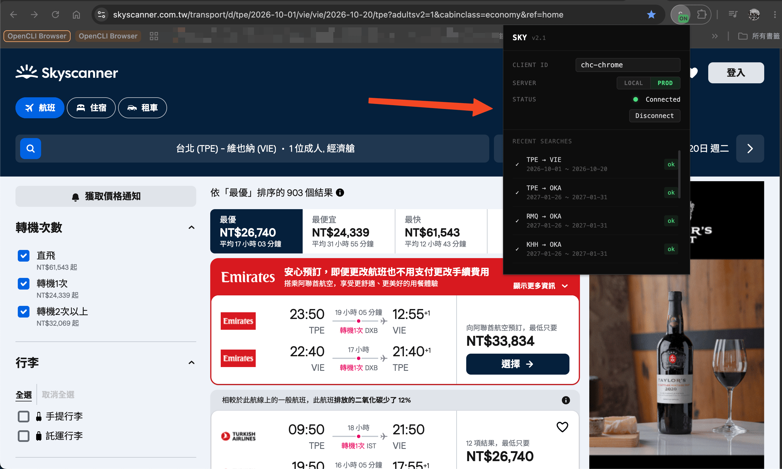Click the CO2 emissions info icon
Image resolution: width=782 pixels, height=469 pixels.
pyautogui.click(x=566, y=400)
